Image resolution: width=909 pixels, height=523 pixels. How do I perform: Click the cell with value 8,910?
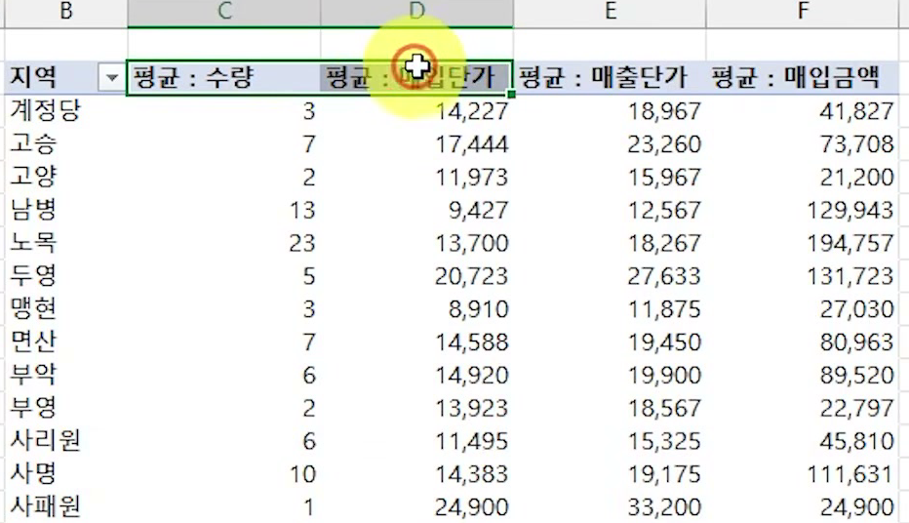pyautogui.click(x=416, y=308)
